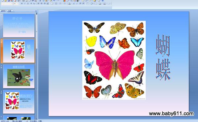The height and width of the screenshot is (122, 198).
Task: Justify the paragraph text
Action: (48, 4)
